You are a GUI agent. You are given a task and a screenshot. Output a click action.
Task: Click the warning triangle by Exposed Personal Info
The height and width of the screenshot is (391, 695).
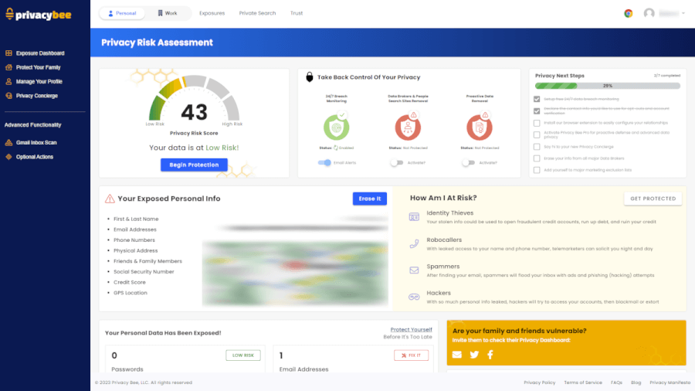coord(110,199)
